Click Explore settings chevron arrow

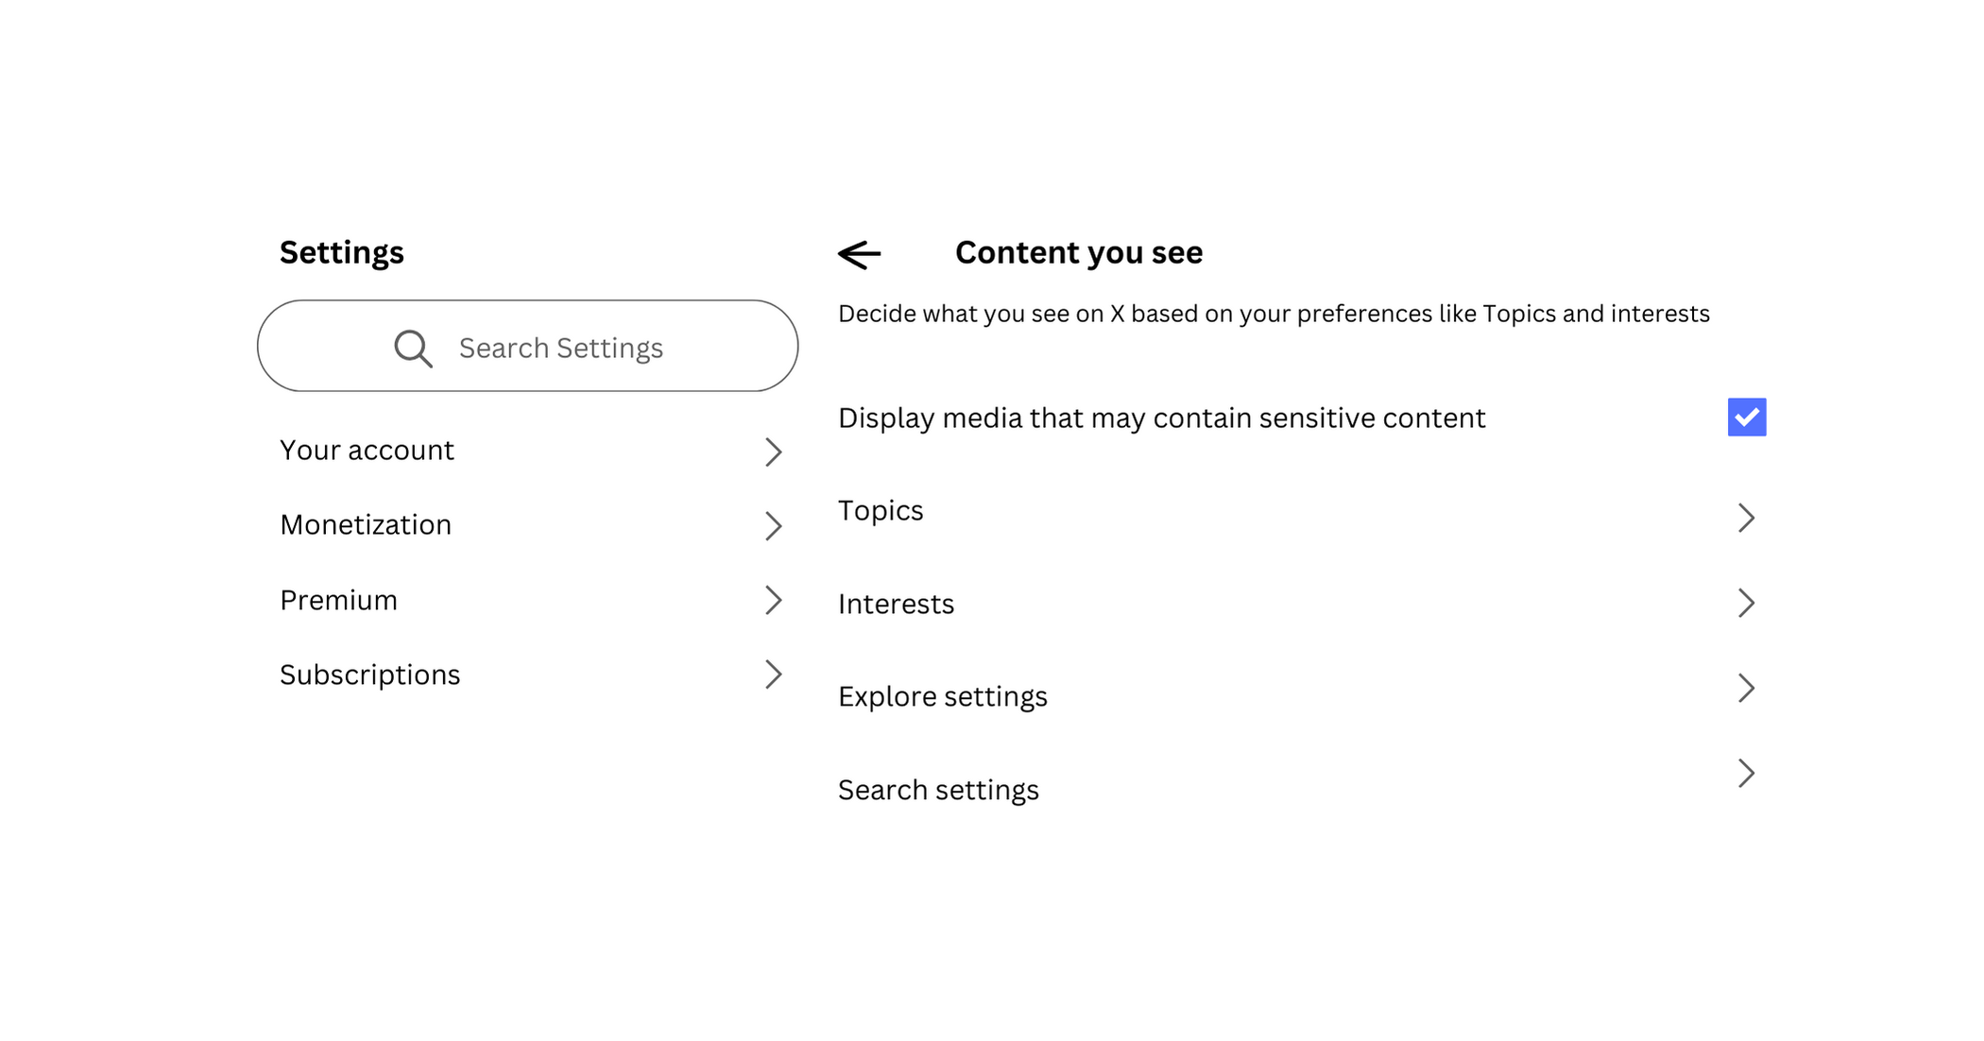tap(1746, 688)
